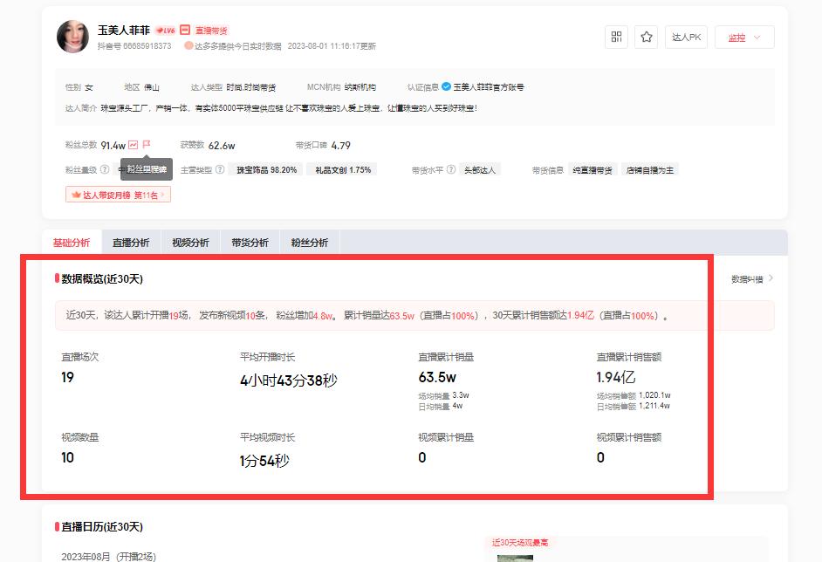Star-favorite this influencer using the star icon
Viewport: 822px width, 562px height.
pos(646,38)
